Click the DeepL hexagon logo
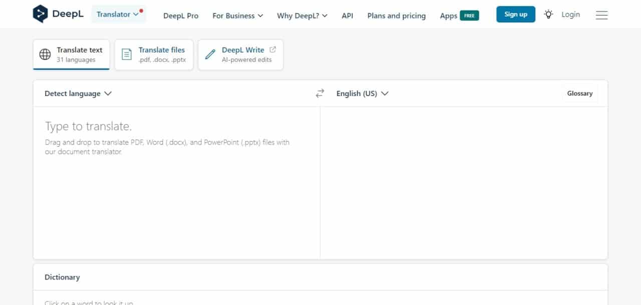The height and width of the screenshot is (305, 641). (x=40, y=14)
